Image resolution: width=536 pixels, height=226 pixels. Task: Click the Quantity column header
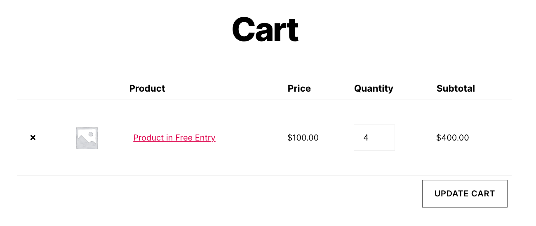[374, 88]
